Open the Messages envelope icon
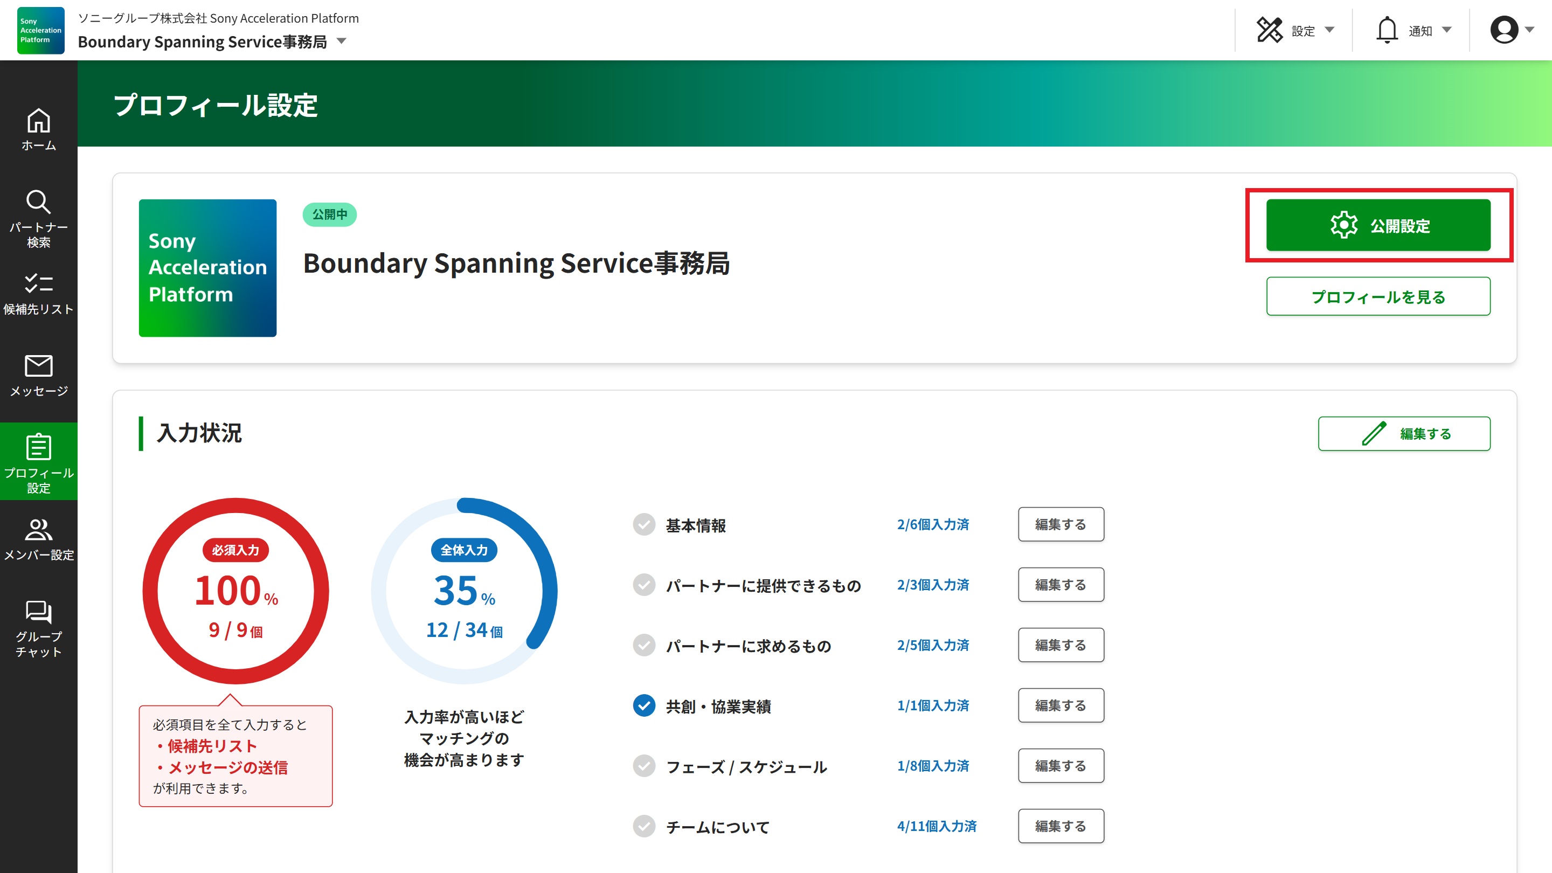The height and width of the screenshot is (873, 1552). (39, 366)
